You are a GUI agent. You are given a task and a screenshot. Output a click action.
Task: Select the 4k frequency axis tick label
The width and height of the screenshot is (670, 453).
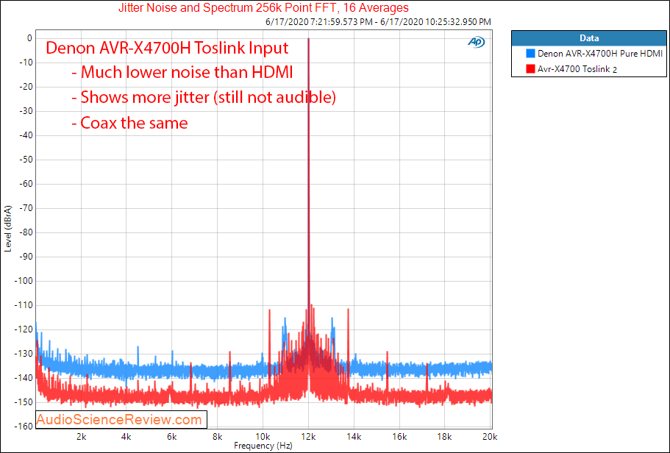[126, 437]
